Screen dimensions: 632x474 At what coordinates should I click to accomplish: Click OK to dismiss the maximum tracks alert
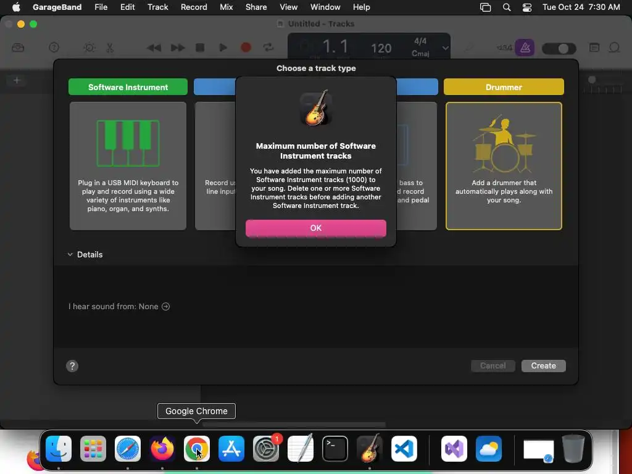click(315, 228)
